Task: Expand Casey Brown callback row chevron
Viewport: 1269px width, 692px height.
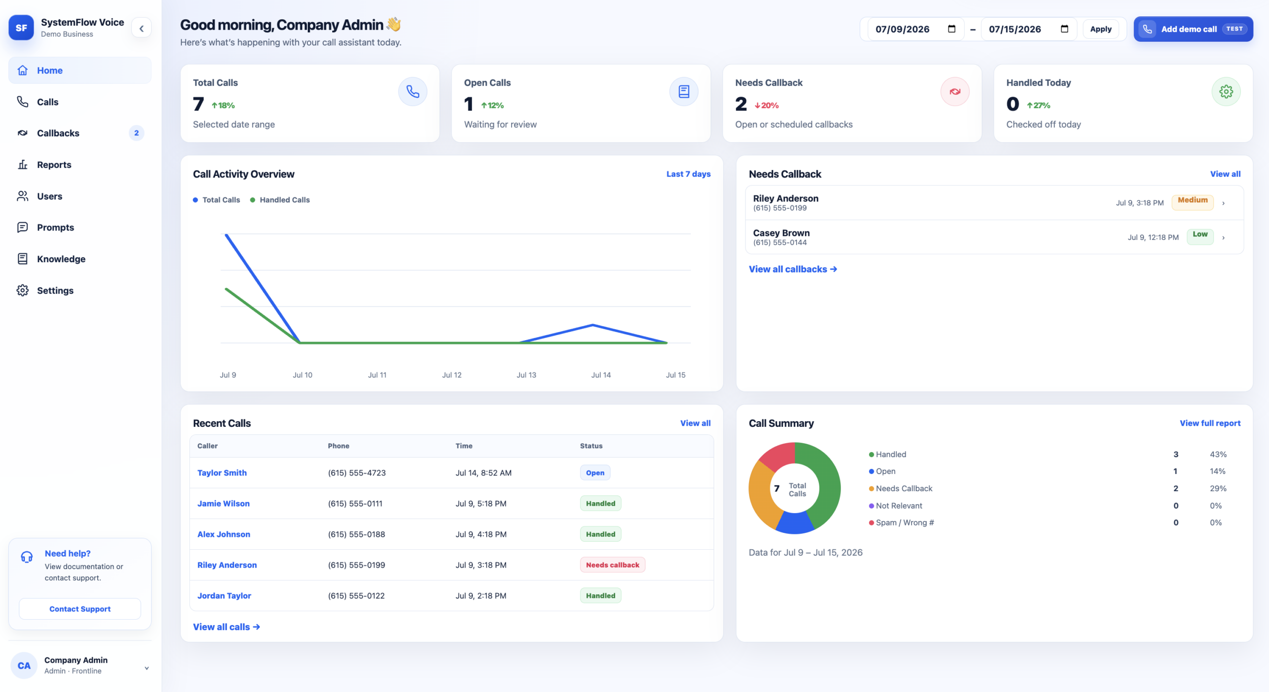Action: [x=1223, y=237]
